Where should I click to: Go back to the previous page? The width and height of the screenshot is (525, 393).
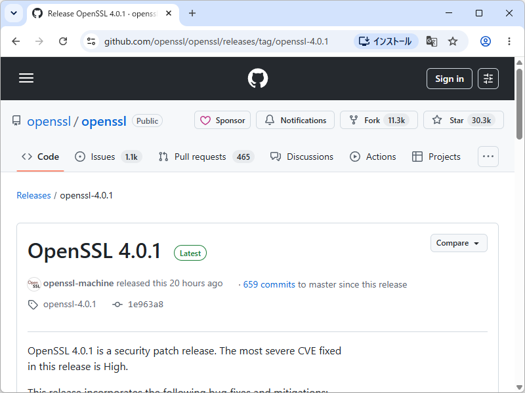pyautogui.click(x=16, y=41)
